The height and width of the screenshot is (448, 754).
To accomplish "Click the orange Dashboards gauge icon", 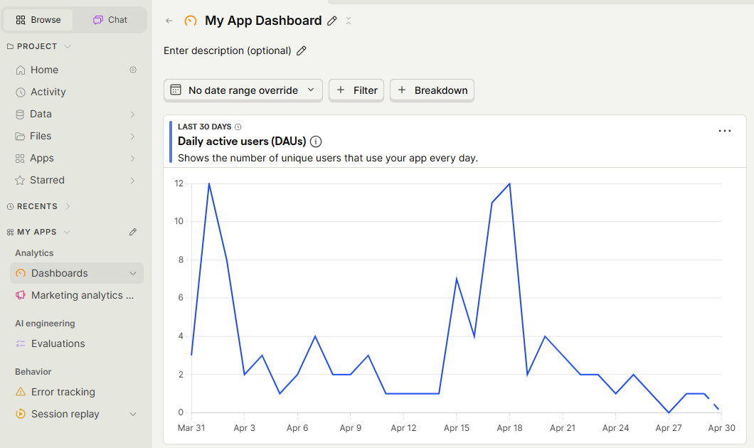I will point(20,274).
